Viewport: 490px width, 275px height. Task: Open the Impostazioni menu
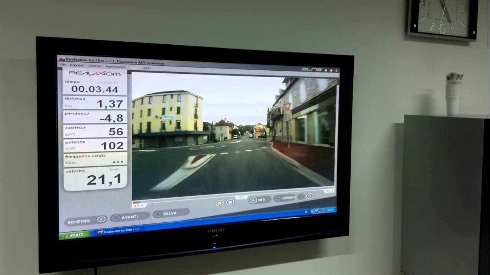[116, 67]
